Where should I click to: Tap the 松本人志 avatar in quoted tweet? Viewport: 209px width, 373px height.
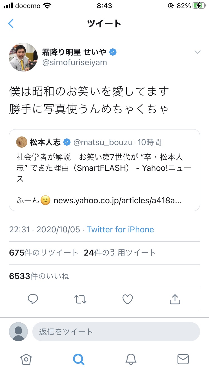22,142
